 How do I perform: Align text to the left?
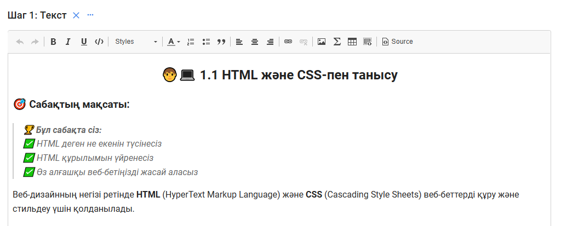(x=239, y=42)
